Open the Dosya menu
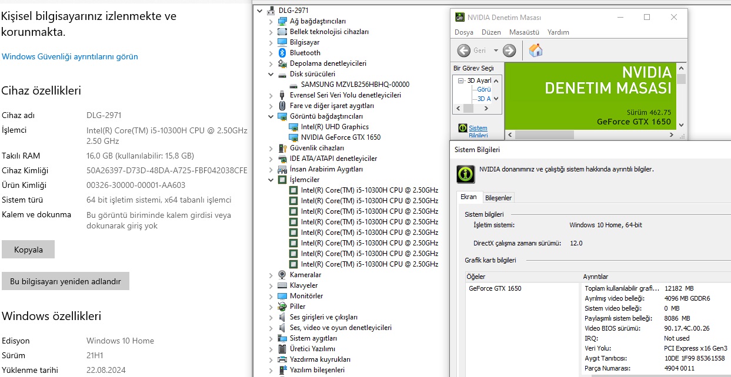 tap(464, 32)
